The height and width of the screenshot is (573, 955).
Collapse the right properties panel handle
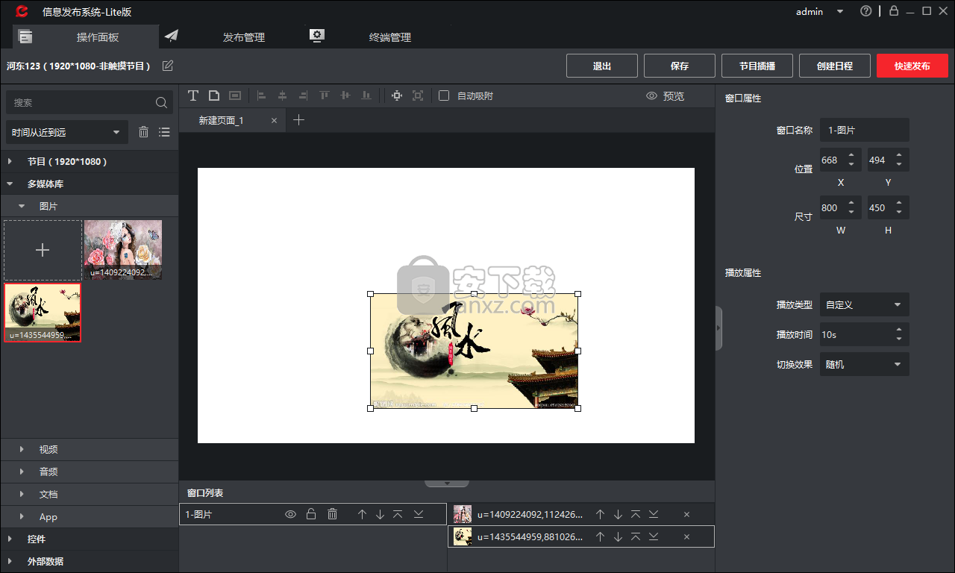pyautogui.click(x=718, y=328)
